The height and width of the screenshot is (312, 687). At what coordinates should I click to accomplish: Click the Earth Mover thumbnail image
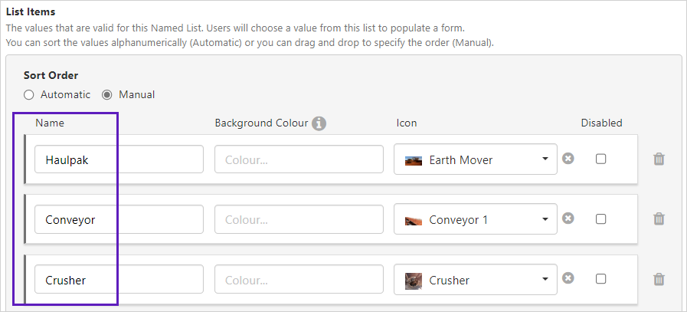(x=414, y=160)
